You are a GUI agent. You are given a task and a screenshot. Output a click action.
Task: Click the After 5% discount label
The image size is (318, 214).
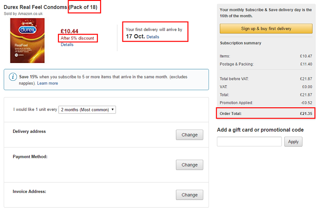click(77, 38)
